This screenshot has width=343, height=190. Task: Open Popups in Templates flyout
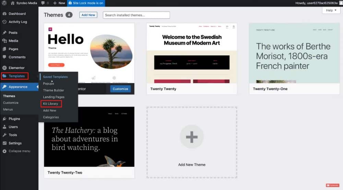pos(48,83)
